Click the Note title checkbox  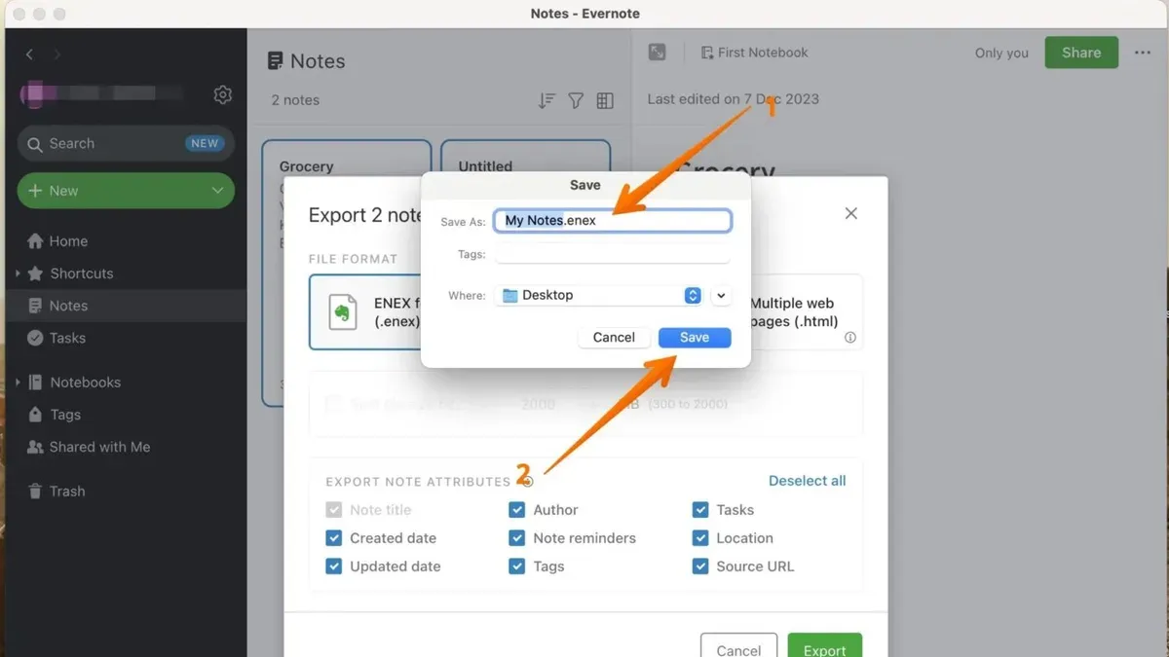334,510
